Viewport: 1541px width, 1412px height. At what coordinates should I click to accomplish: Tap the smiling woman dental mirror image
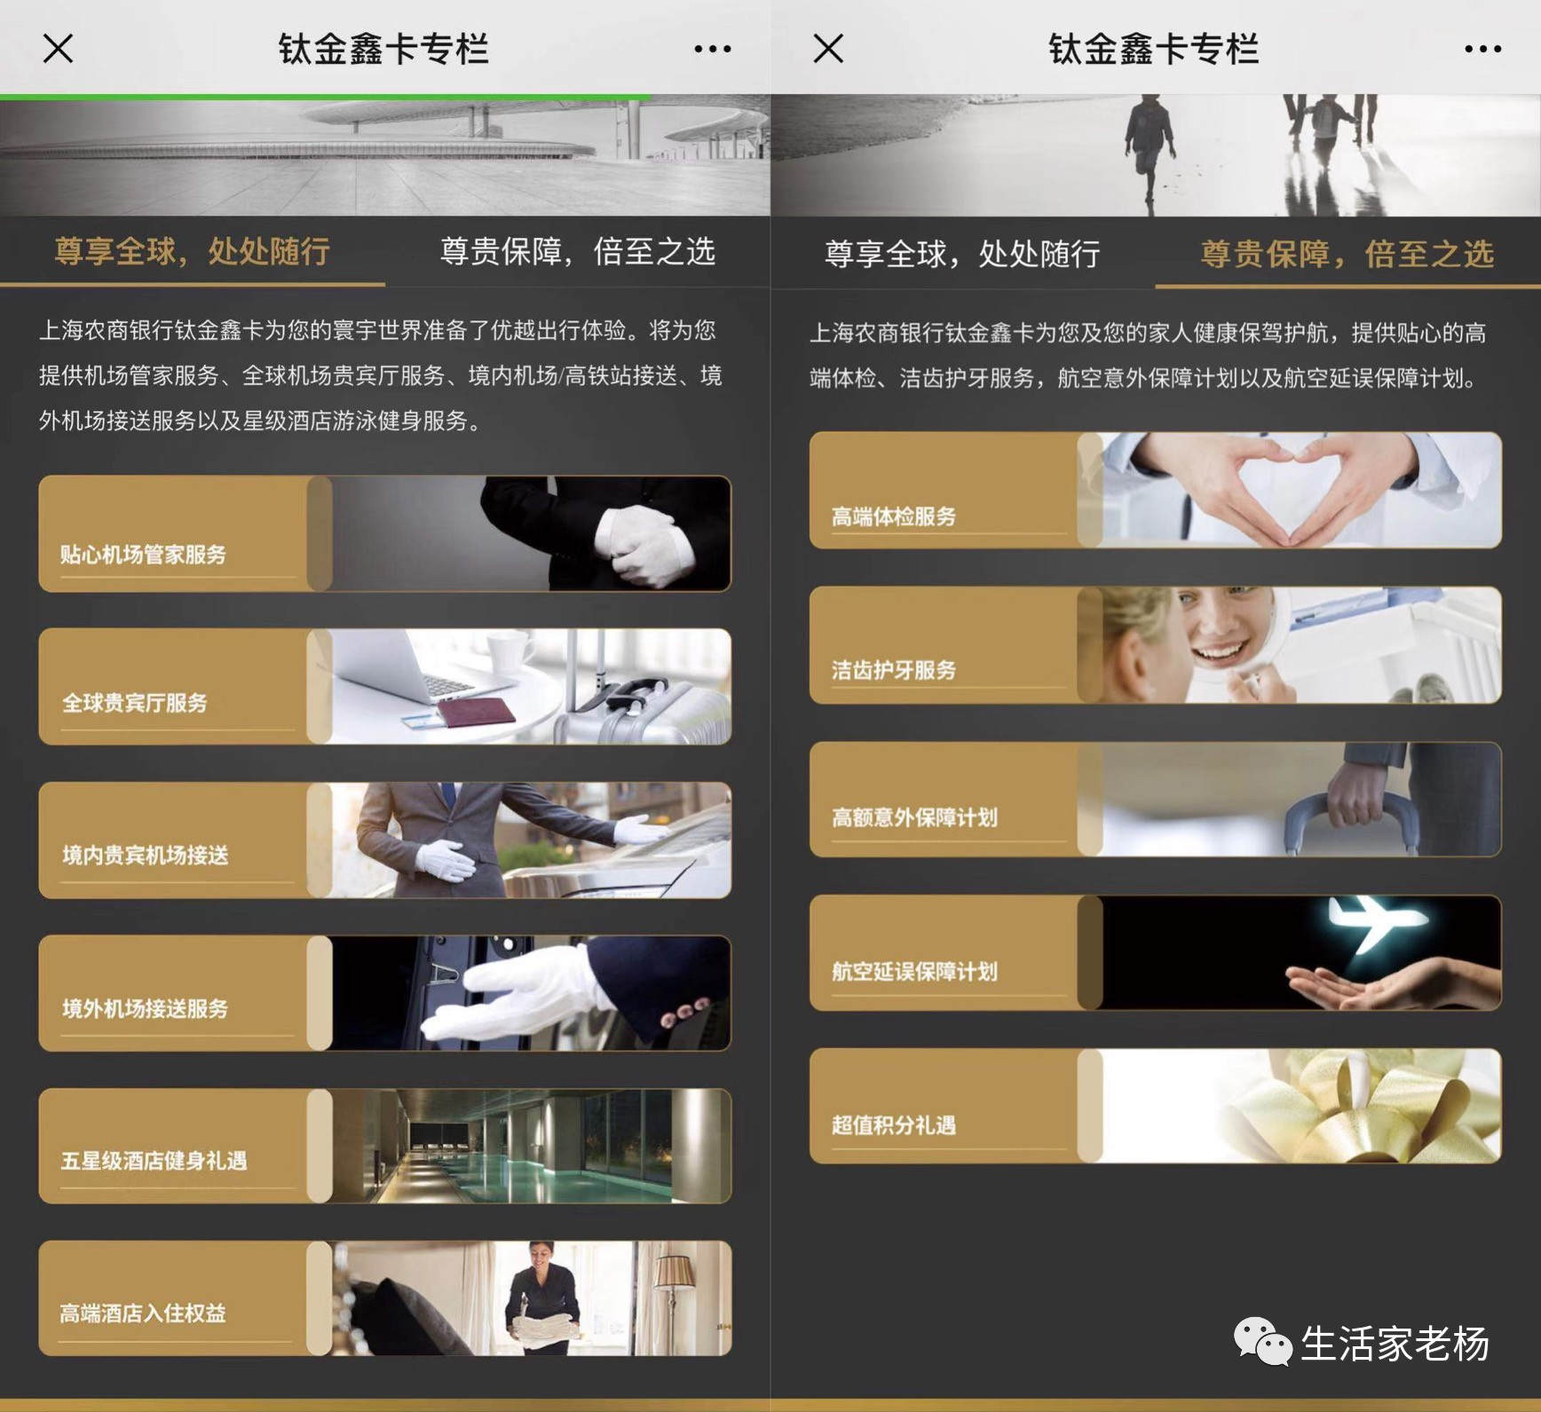tap(1301, 645)
